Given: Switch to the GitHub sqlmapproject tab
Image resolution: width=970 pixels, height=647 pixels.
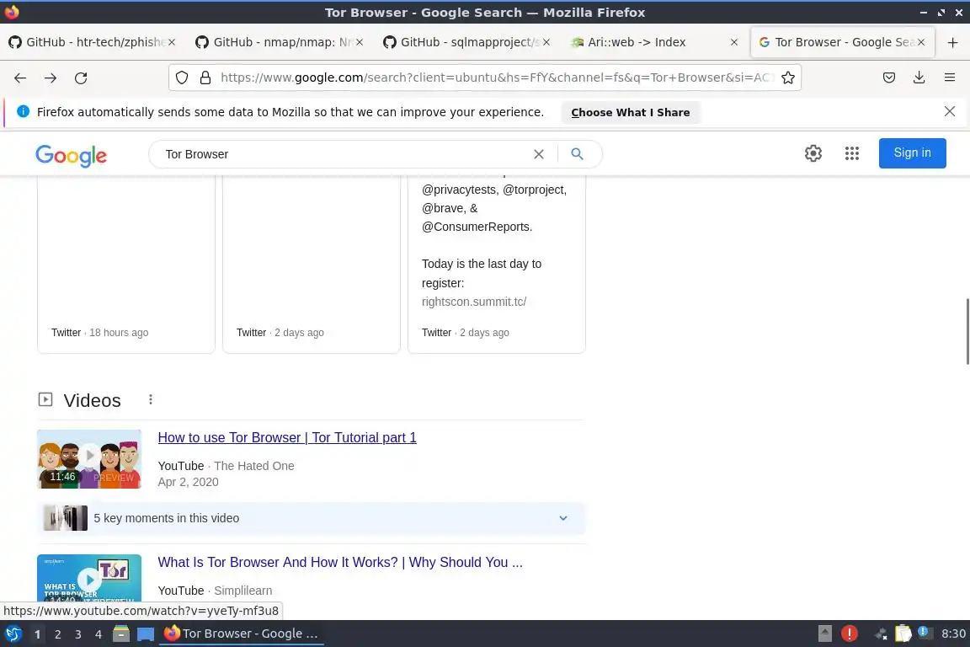Looking at the screenshot, I should (467, 42).
